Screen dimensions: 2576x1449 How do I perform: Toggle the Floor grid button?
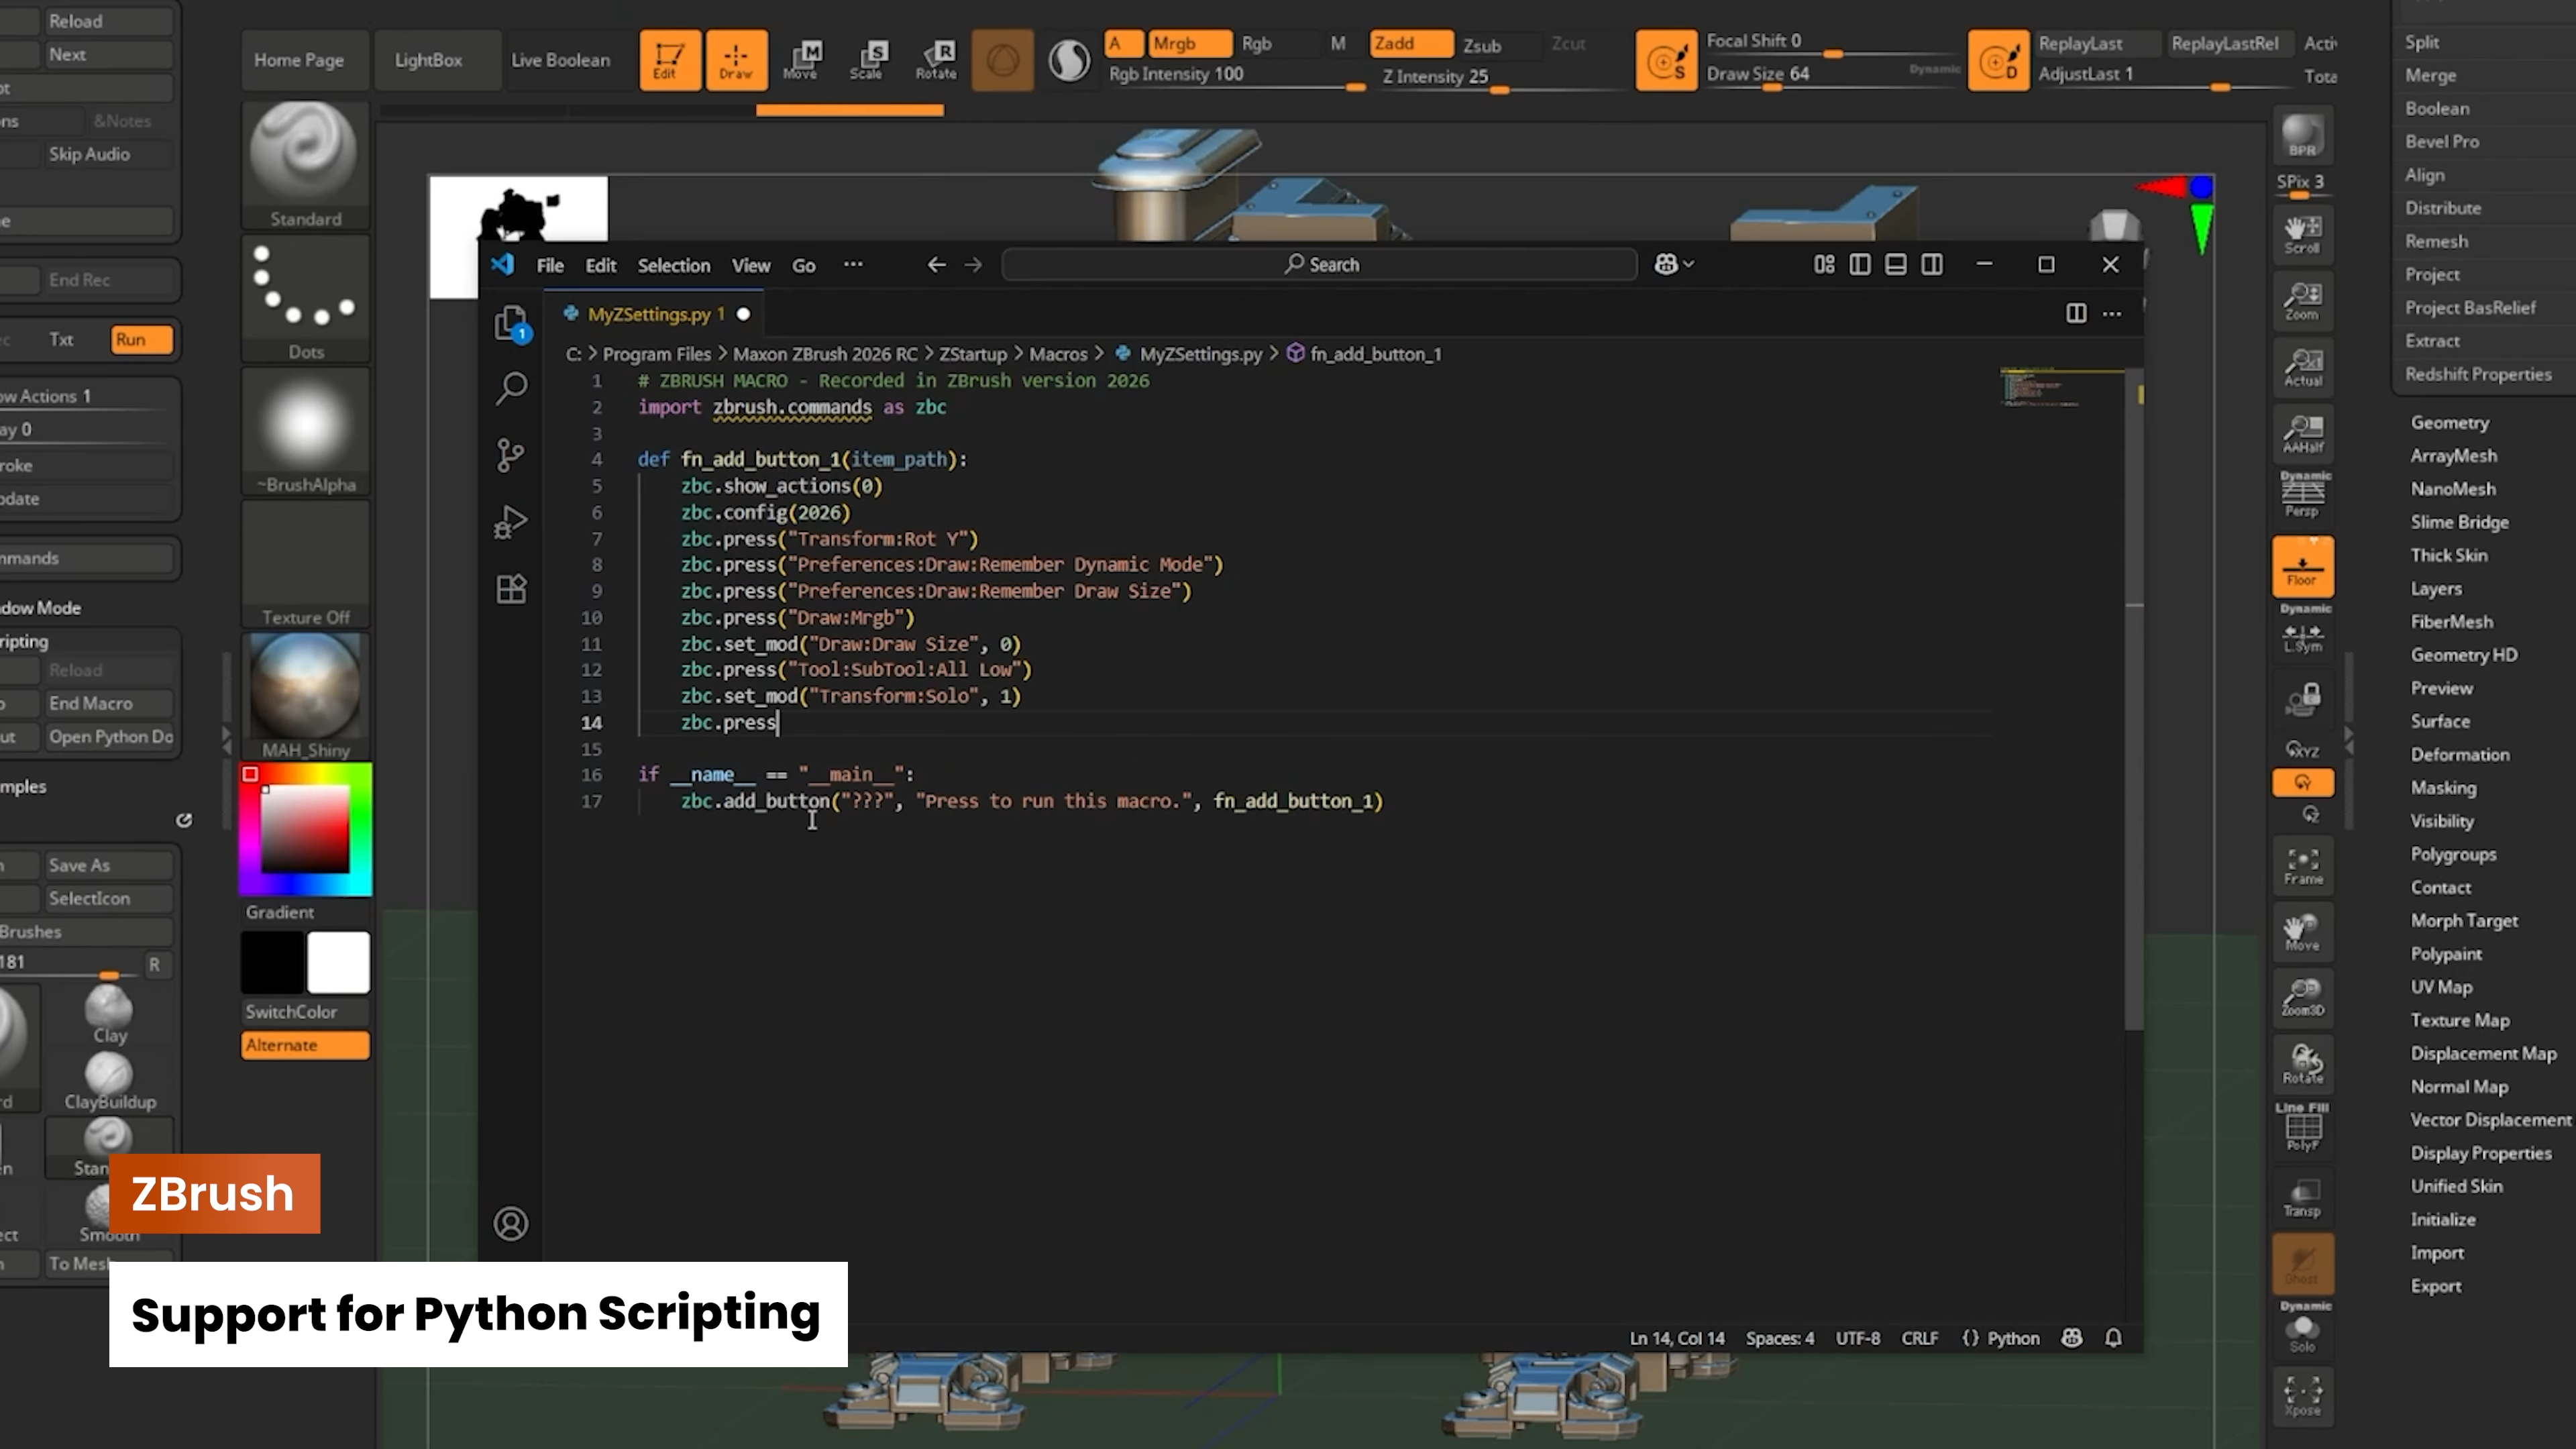[2302, 567]
